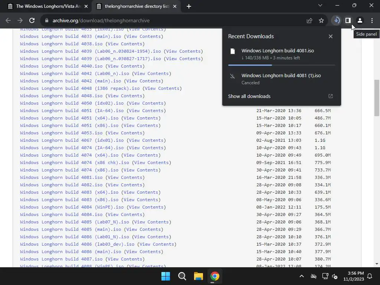This screenshot has width=380, height=285.
Task: Open notifications bell icon
Action: click(370, 276)
